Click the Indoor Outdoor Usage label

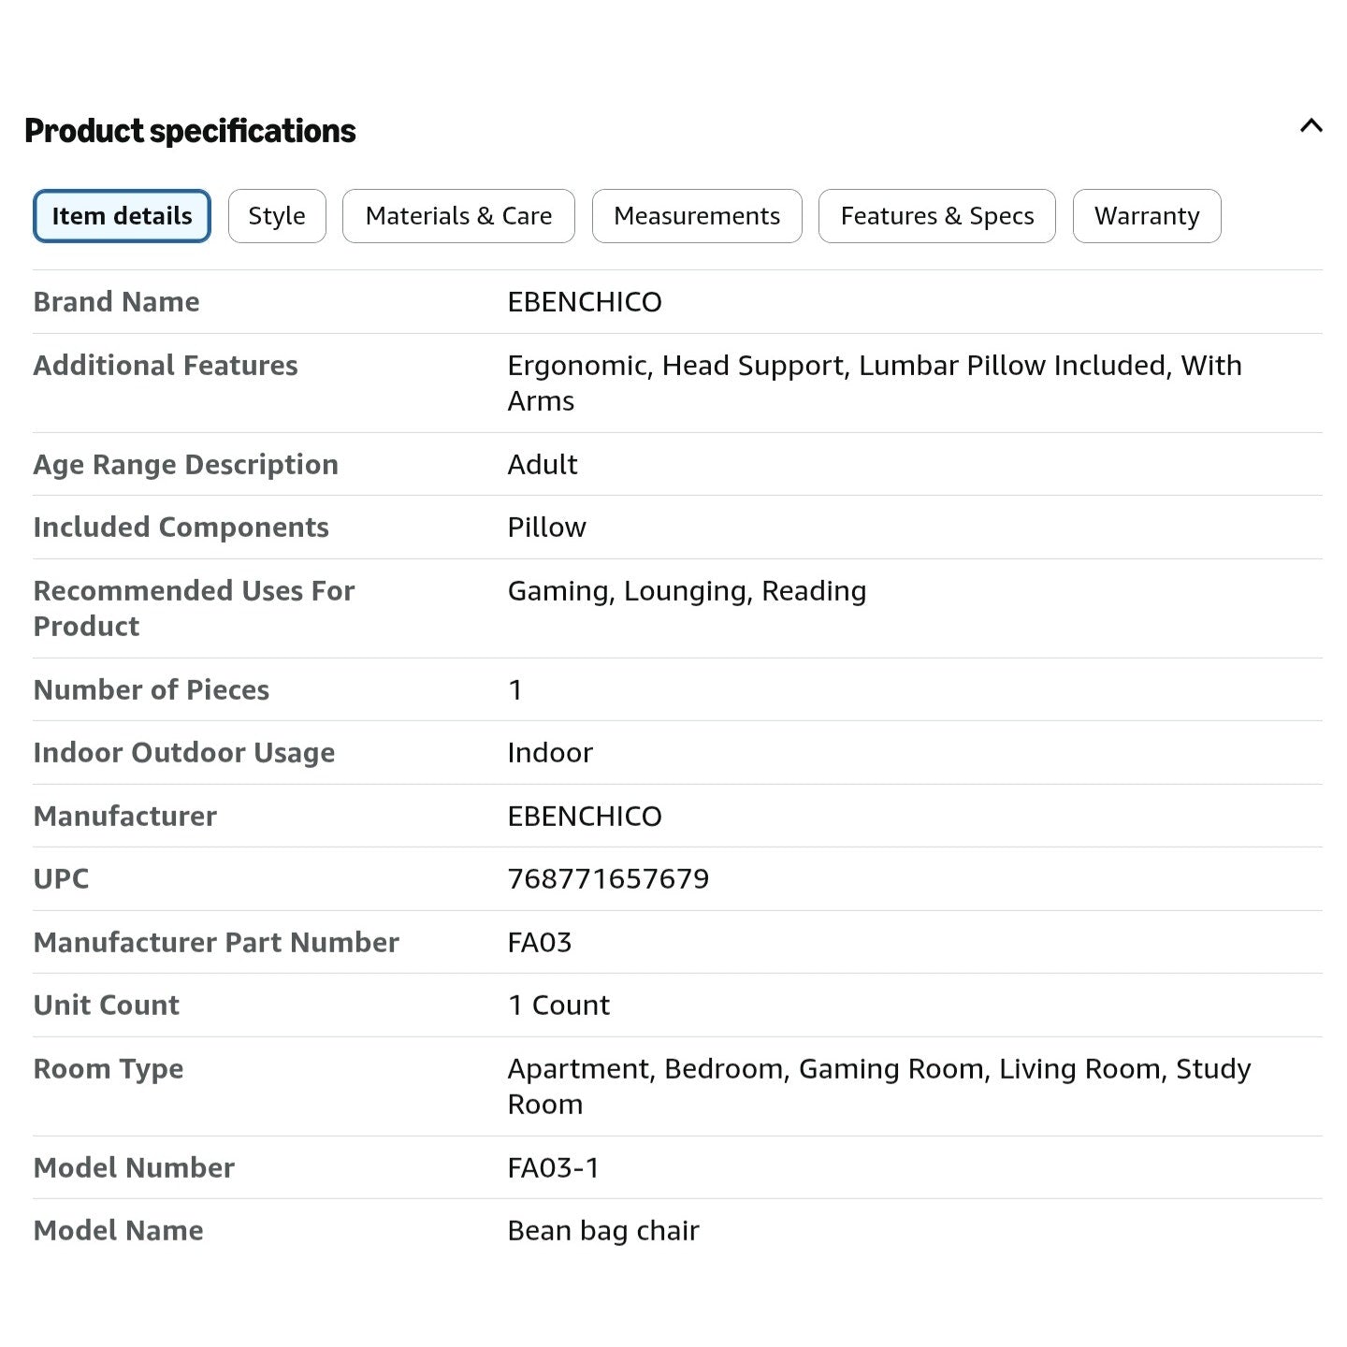(x=184, y=753)
